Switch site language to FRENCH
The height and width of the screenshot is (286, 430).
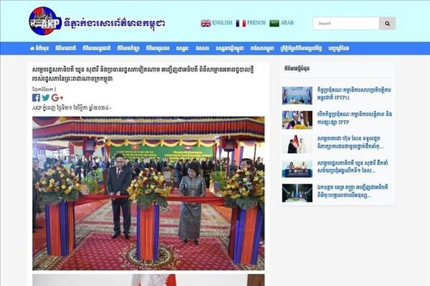(x=256, y=23)
